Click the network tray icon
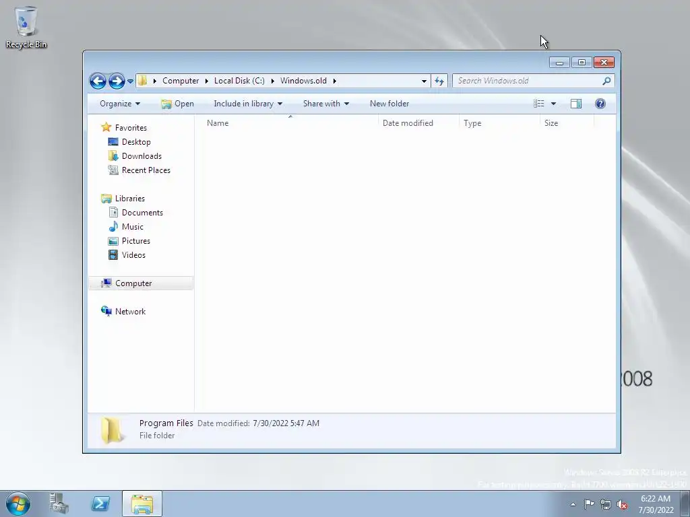The height and width of the screenshot is (517, 690). [606, 504]
